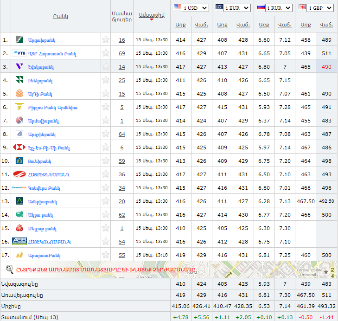Screen dimensions: 338x321
Task: Toggle favorite star in row 14
Action: click(x=106, y=214)
